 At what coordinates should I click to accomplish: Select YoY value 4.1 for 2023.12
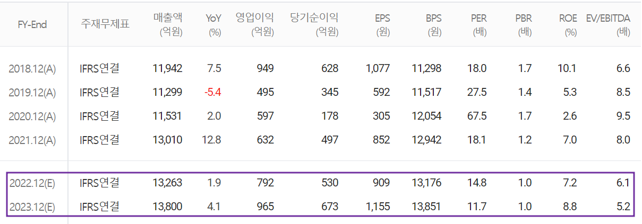pos(215,207)
